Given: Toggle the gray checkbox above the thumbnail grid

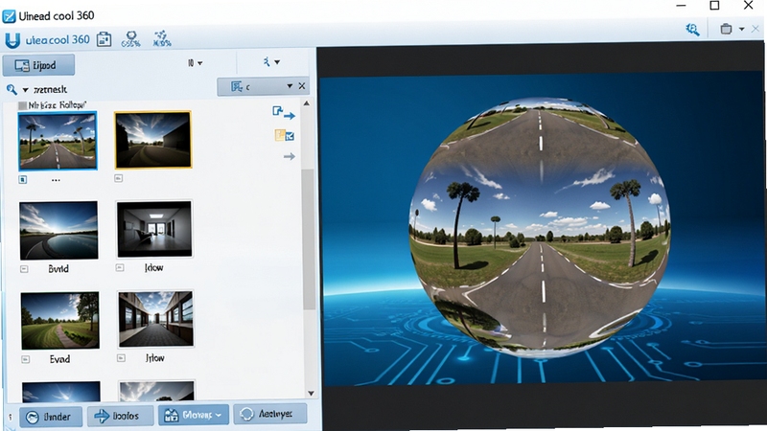Looking at the screenshot, I should click(x=22, y=105).
